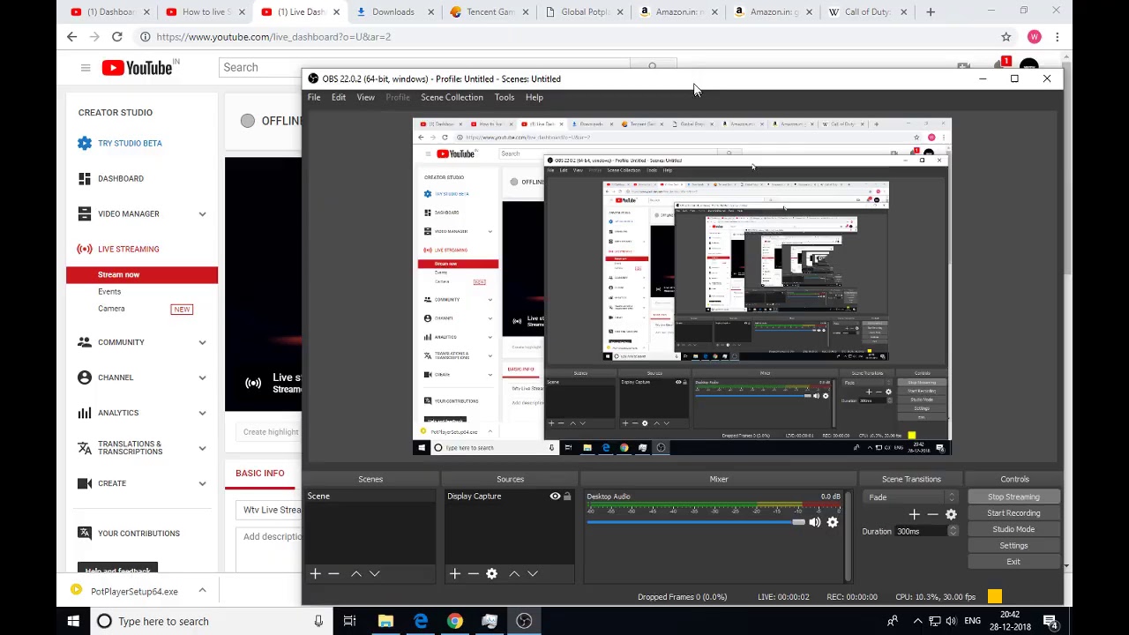The image size is (1129, 635).
Task: Move scene up arrow in Scenes panel
Action: (x=356, y=573)
